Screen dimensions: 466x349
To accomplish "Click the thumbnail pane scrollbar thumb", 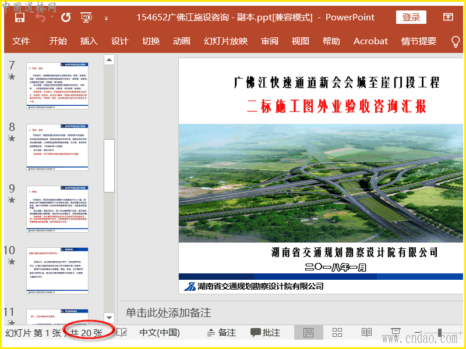I will point(109,166).
